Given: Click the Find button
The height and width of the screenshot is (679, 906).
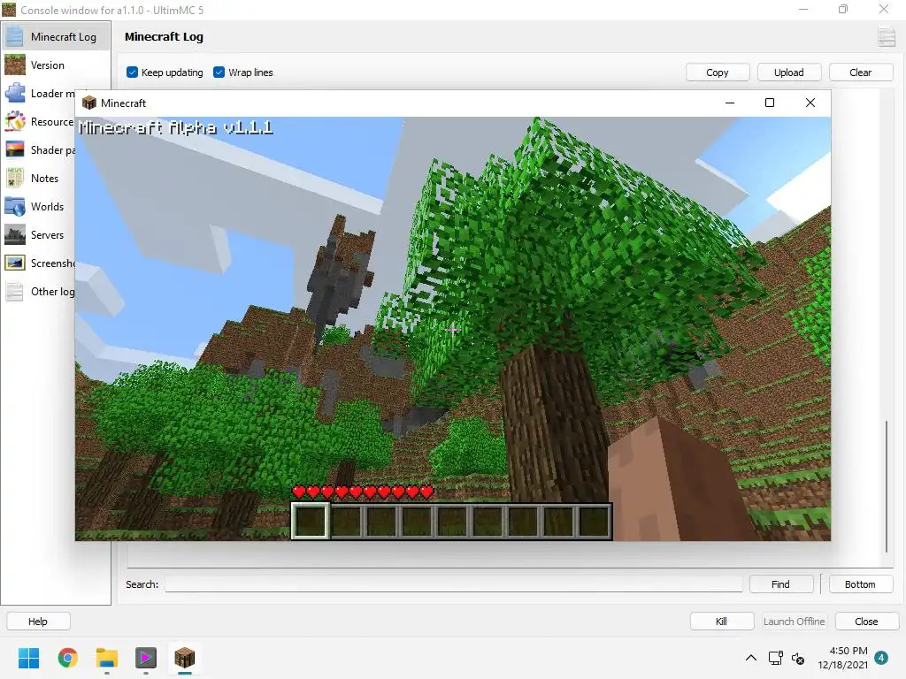Looking at the screenshot, I should [780, 584].
